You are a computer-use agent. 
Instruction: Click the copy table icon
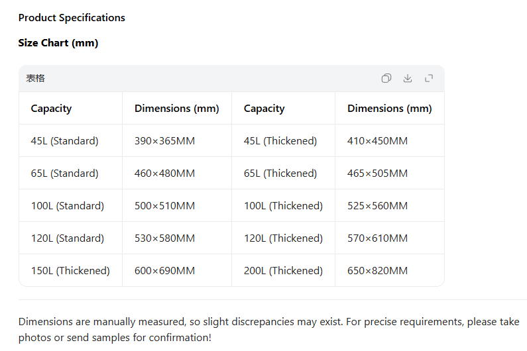click(386, 78)
